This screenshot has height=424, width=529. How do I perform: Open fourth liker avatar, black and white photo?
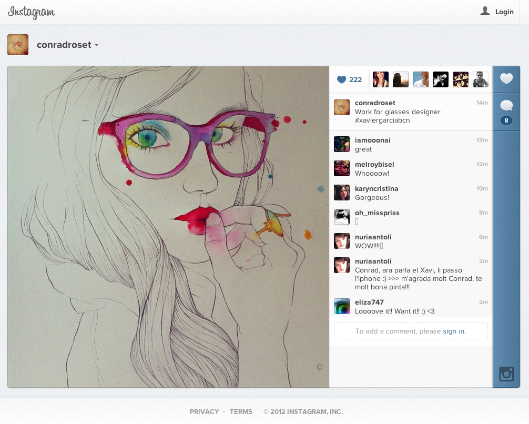pos(441,79)
